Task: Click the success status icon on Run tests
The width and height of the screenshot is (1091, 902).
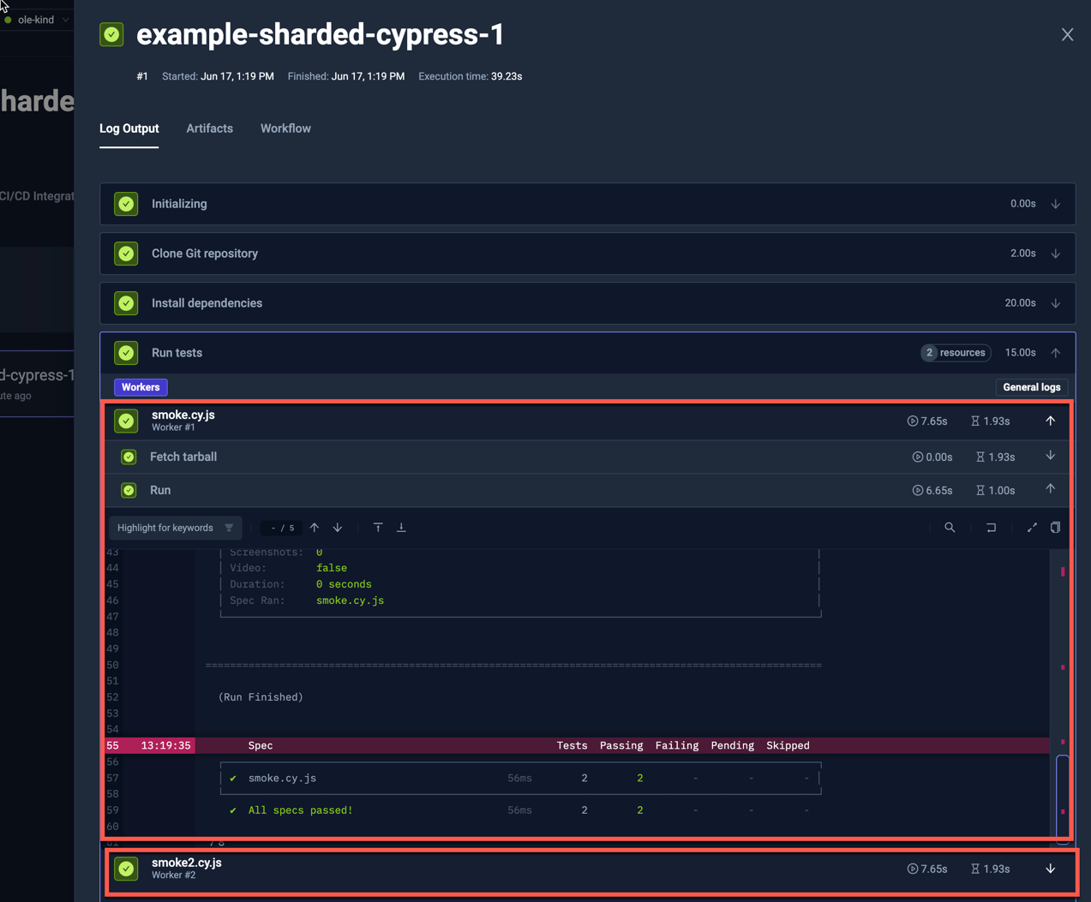Action: (126, 352)
